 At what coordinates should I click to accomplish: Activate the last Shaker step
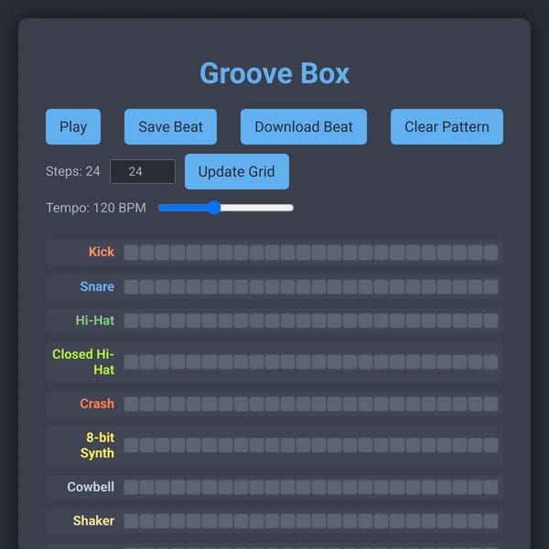pos(490,521)
